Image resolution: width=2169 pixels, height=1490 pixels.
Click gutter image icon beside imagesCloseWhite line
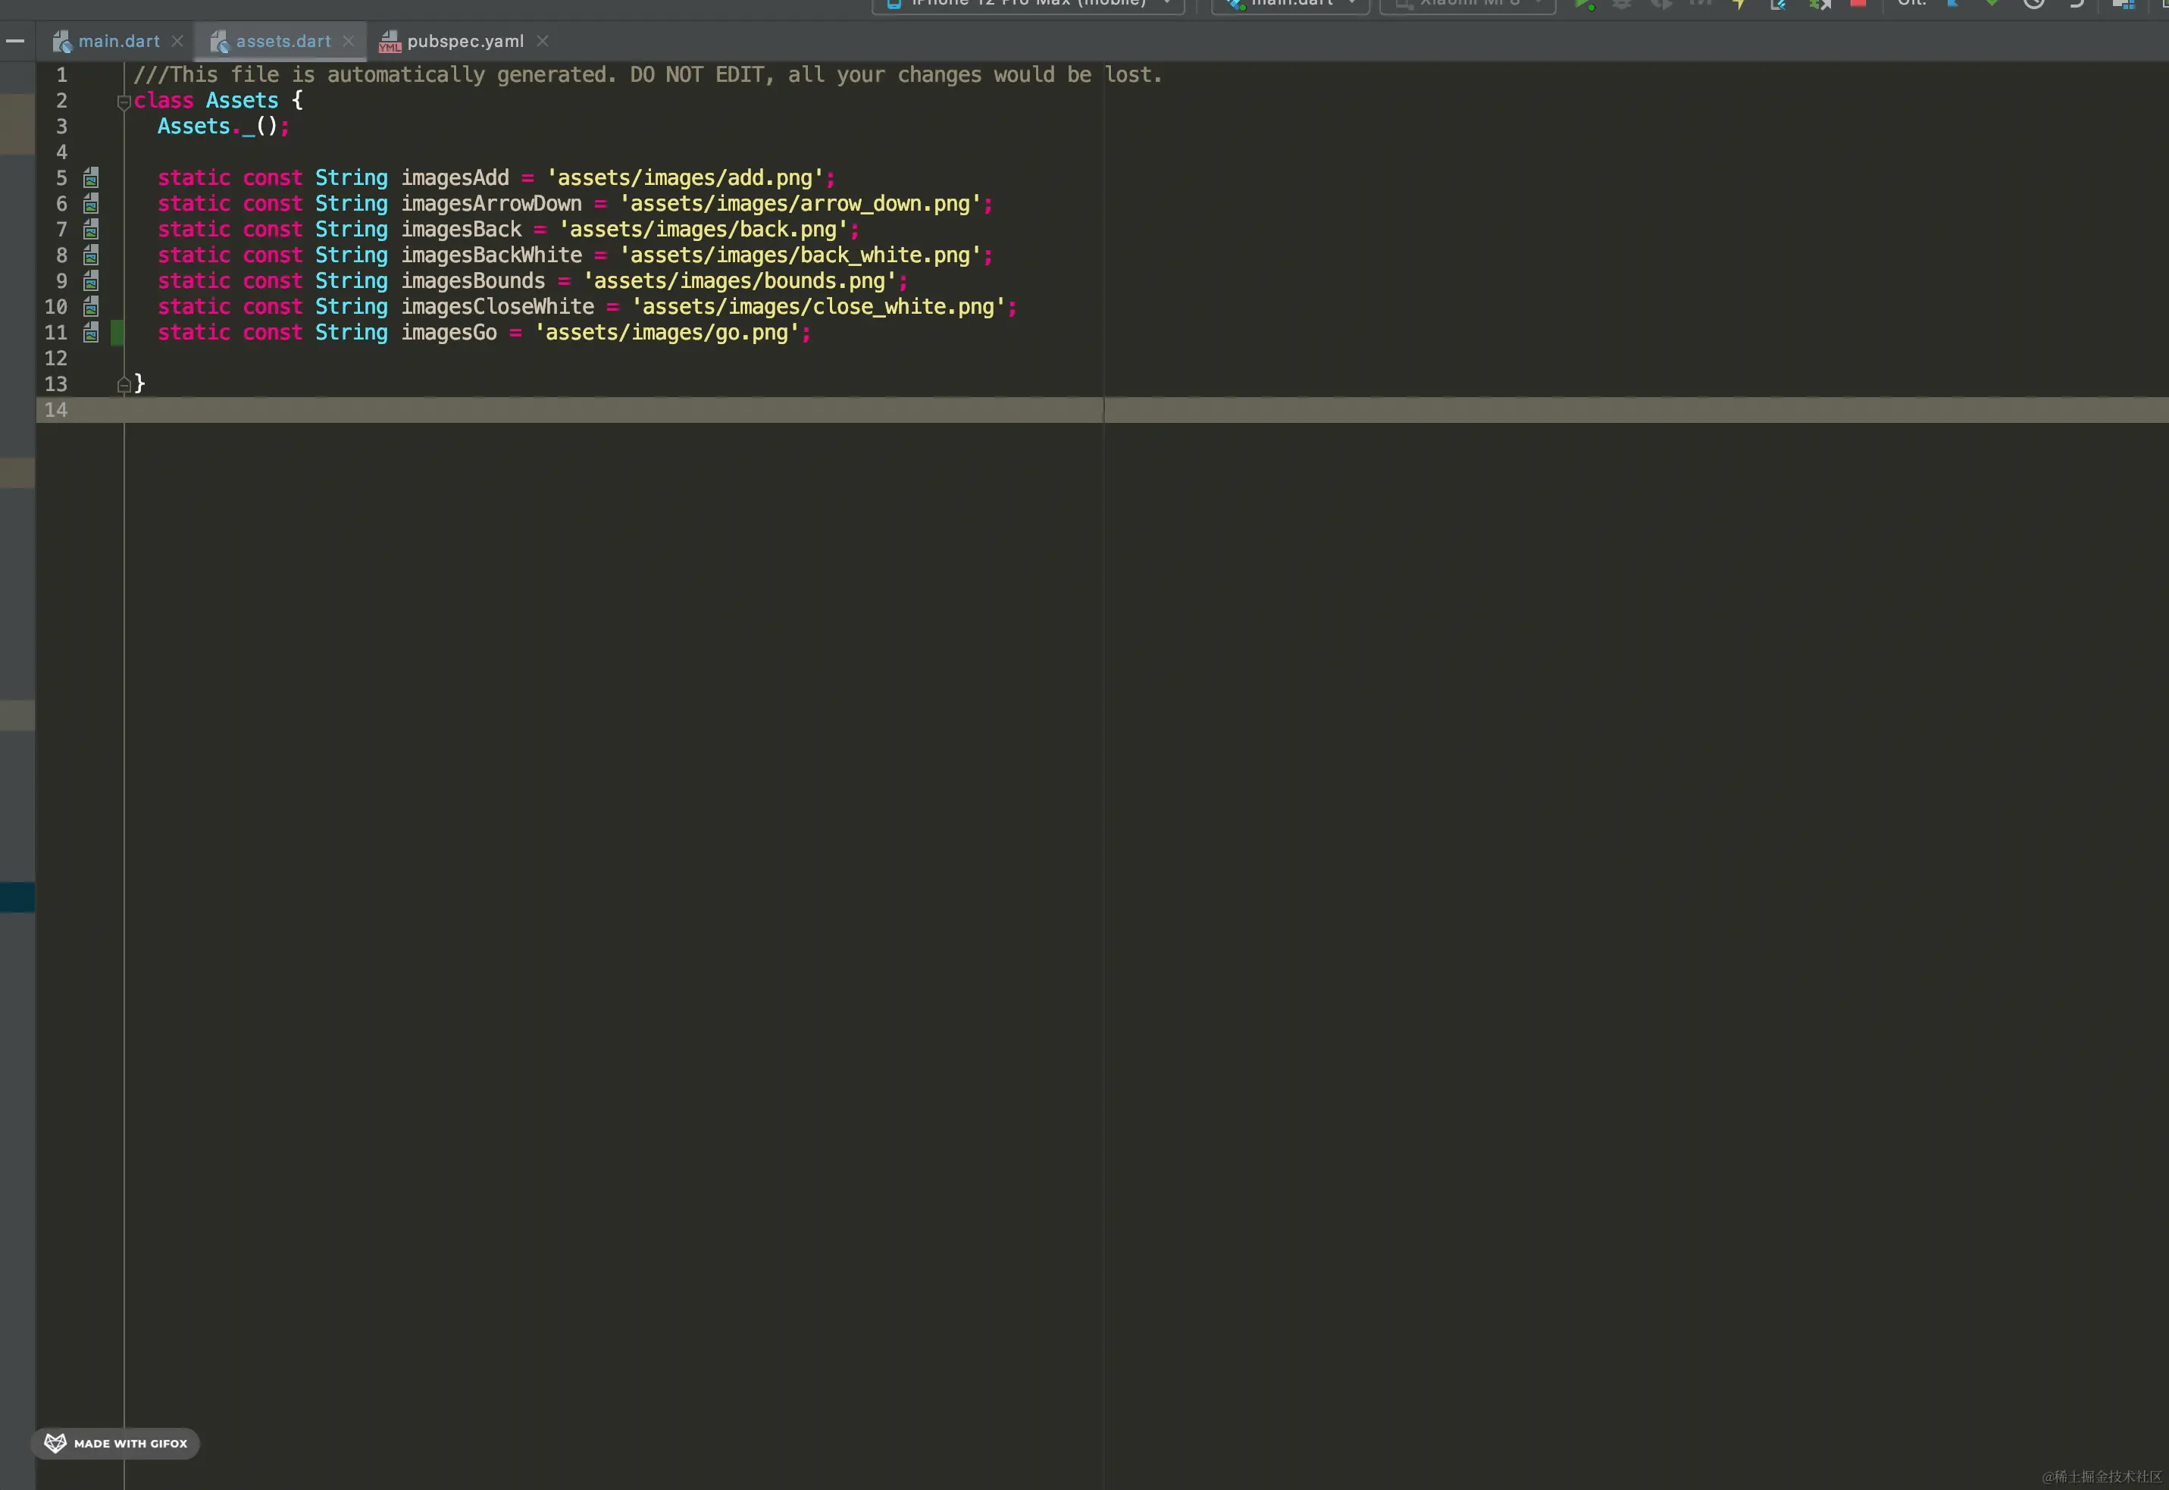[90, 307]
